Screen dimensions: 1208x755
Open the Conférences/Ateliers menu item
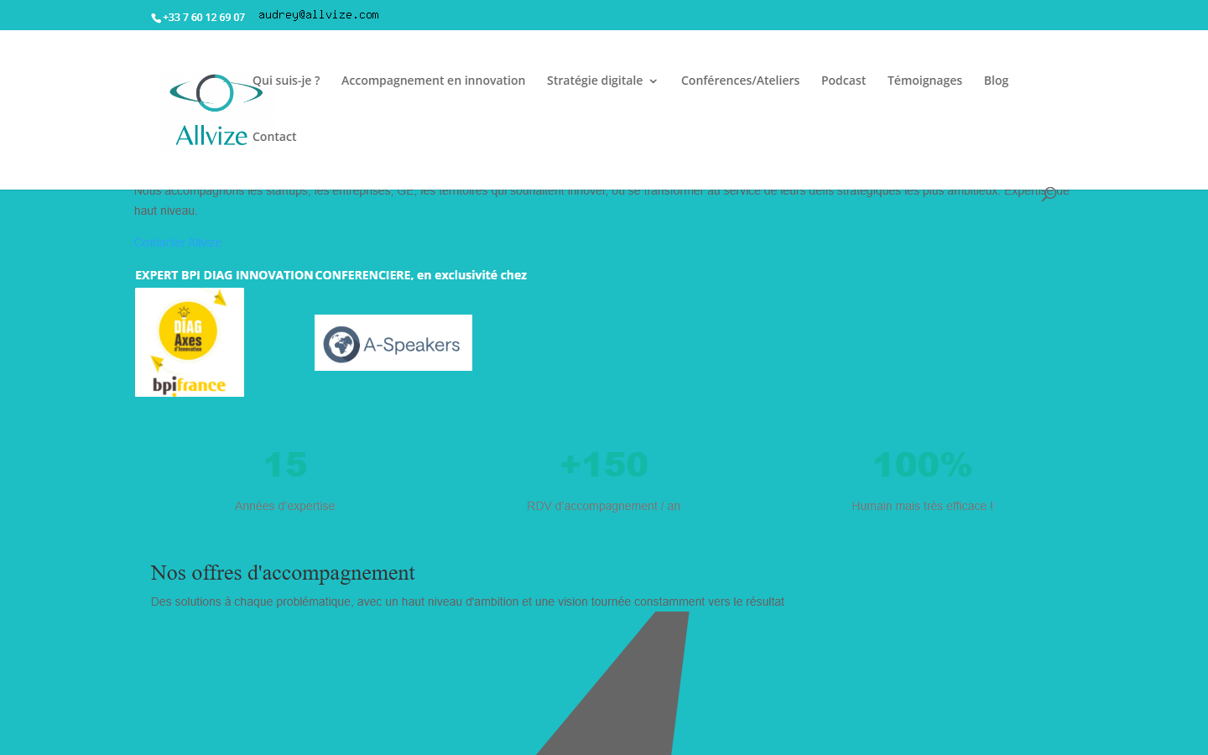click(x=740, y=81)
